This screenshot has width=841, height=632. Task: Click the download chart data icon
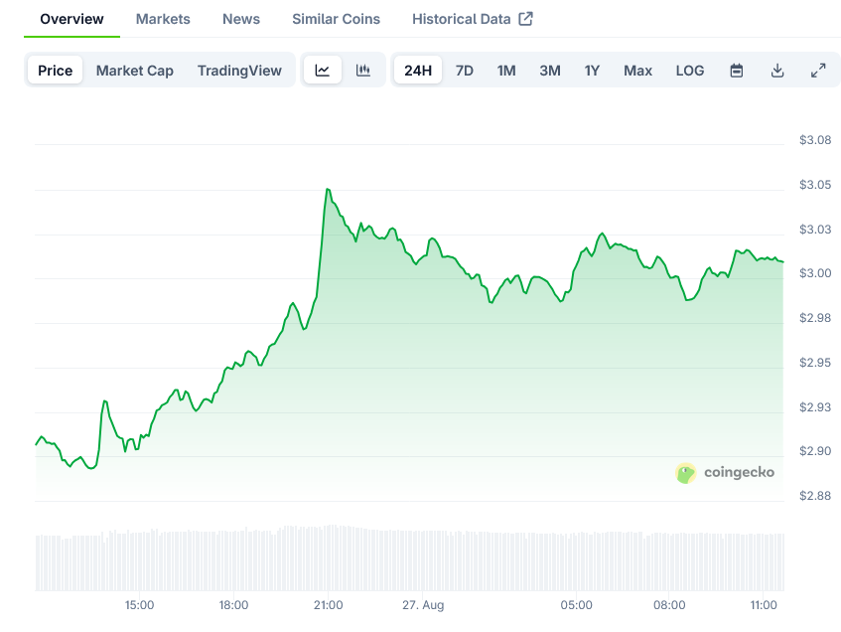(777, 71)
